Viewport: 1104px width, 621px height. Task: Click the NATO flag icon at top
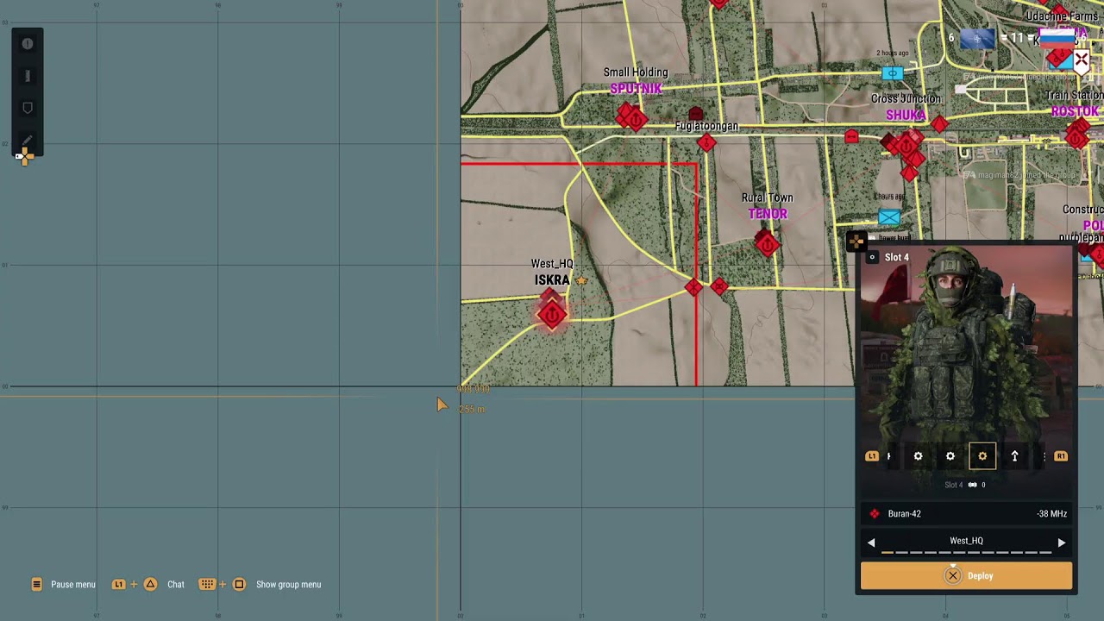tap(977, 38)
